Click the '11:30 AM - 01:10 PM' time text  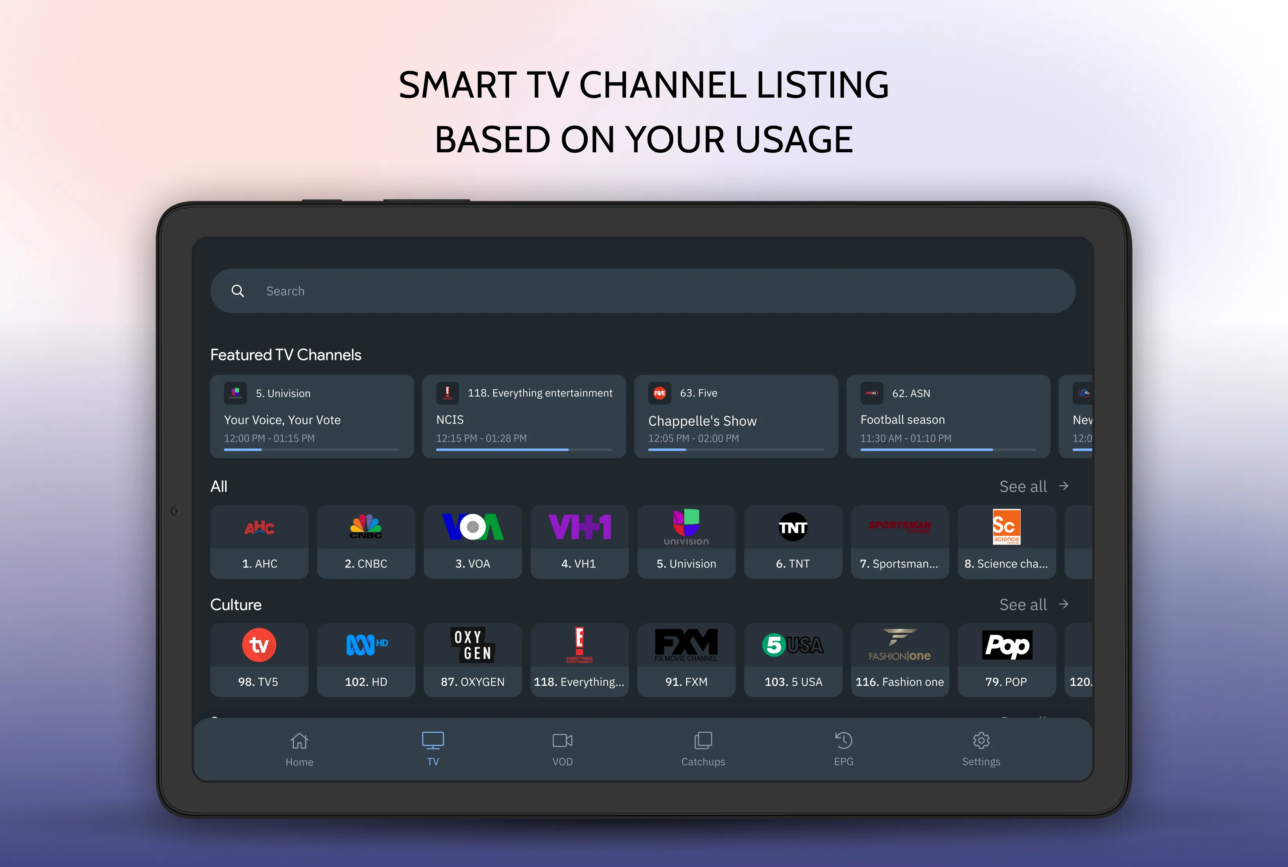coord(906,439)
